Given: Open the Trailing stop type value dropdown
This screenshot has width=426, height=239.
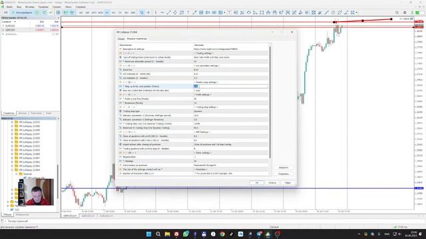Looking at the screenshot, I should pos(230,111).
